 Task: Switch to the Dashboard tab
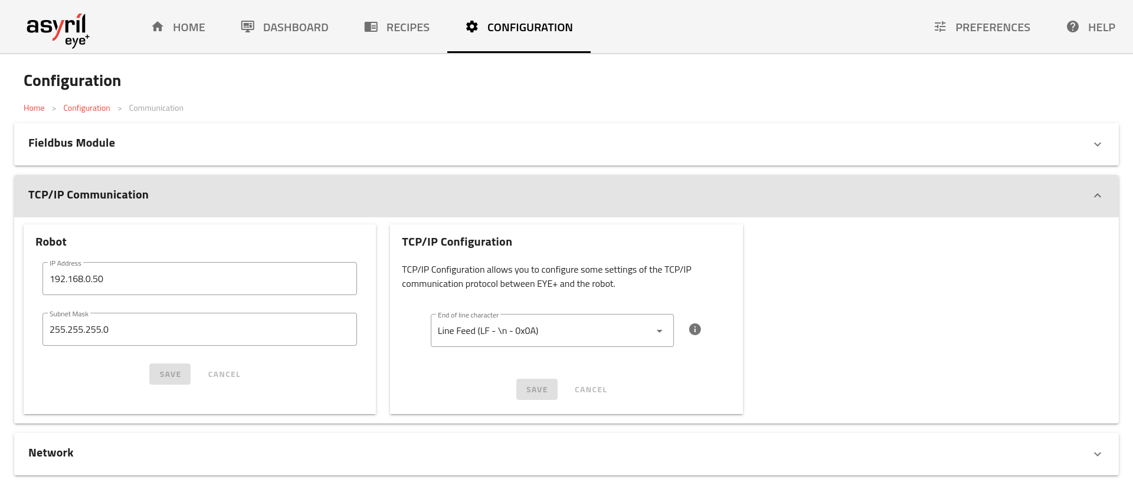coord(295,27)
